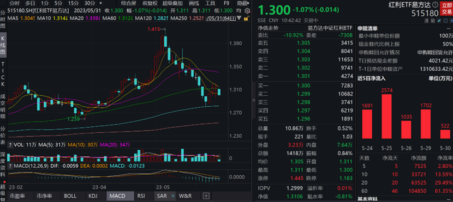This screenshot has width=453, height=202.
Task: Click the panel collapse arrow beside order book
Action: (x=254, y=100)
